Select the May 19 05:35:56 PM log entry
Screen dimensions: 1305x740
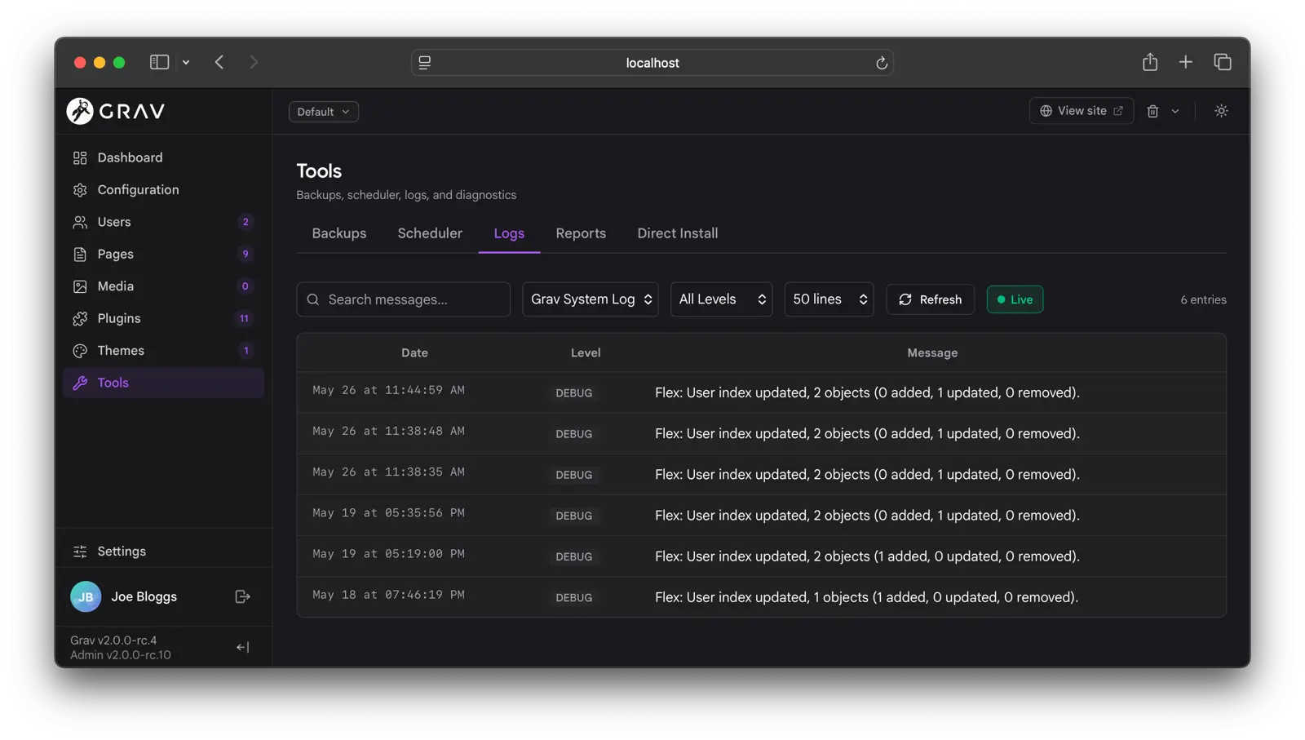[761, 516]
